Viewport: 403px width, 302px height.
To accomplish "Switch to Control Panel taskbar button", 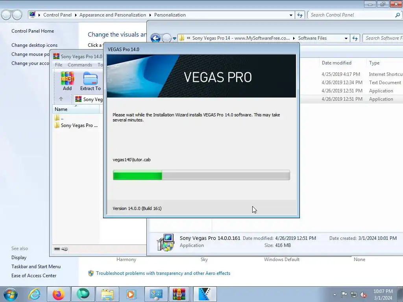I will [x=156, y=294].
